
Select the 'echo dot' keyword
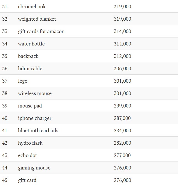pyautogui.click(x=28, y=155)
